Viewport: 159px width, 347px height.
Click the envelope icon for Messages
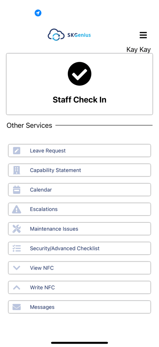coord(17,307)
